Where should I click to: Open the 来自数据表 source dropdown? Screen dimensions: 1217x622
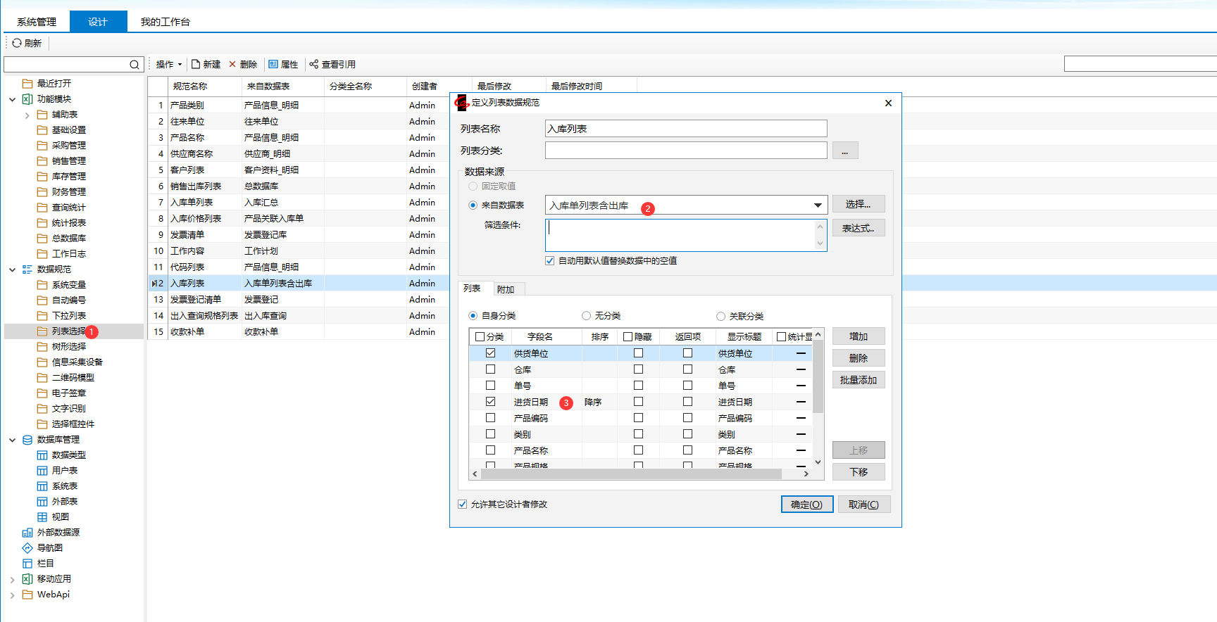click(818, 205)
